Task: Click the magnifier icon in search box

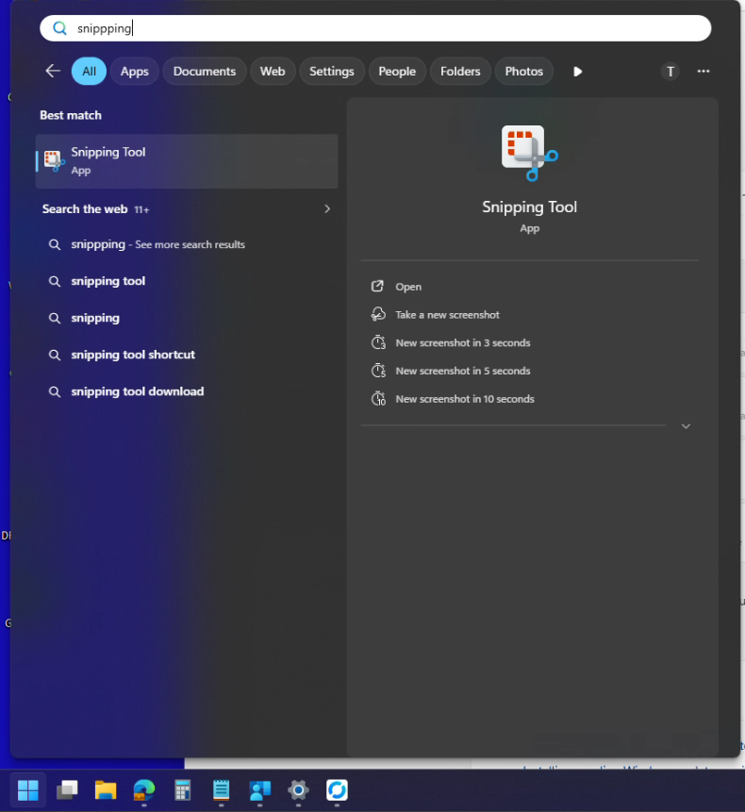Action: pyautogui.click(x=59, y=28)
